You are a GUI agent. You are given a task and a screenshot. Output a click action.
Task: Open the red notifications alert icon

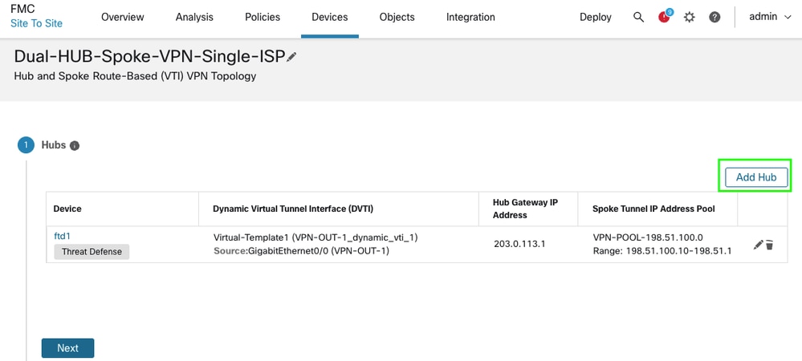tap(664, 17)
